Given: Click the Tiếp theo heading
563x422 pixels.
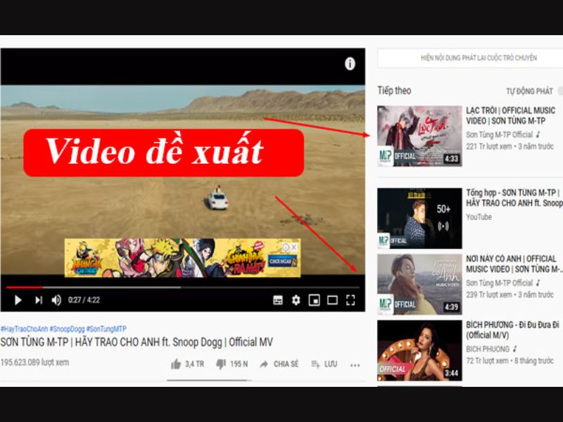Looking at the screenshot, I should pyautogui.click(x=394, y=91).
